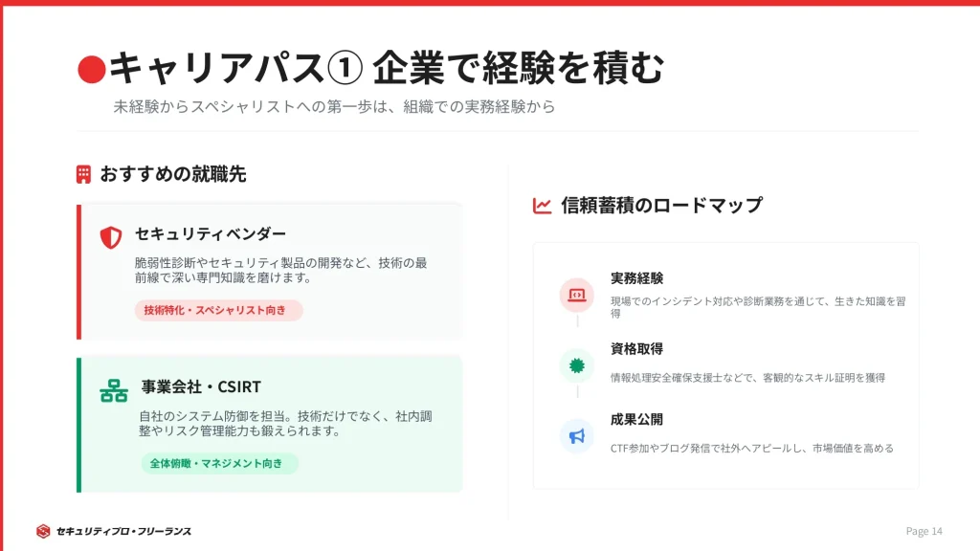The height and width of the screenshot is (551, 980).
Task: Click the 成果公開 roadmap step title
Action: [x=636, y=420]
